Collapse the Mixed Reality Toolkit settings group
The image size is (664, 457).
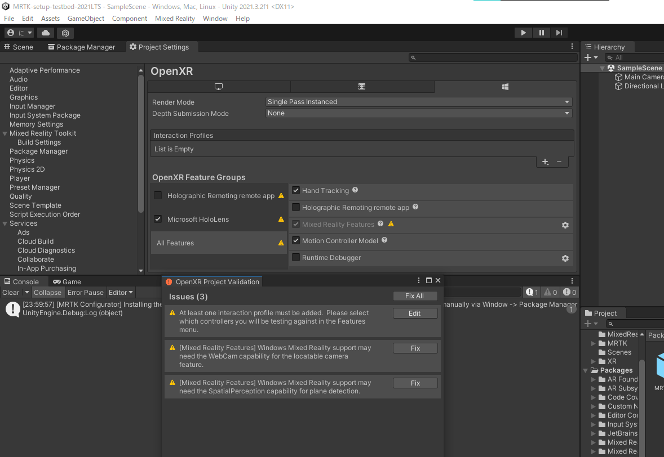[x=5, y=133]
